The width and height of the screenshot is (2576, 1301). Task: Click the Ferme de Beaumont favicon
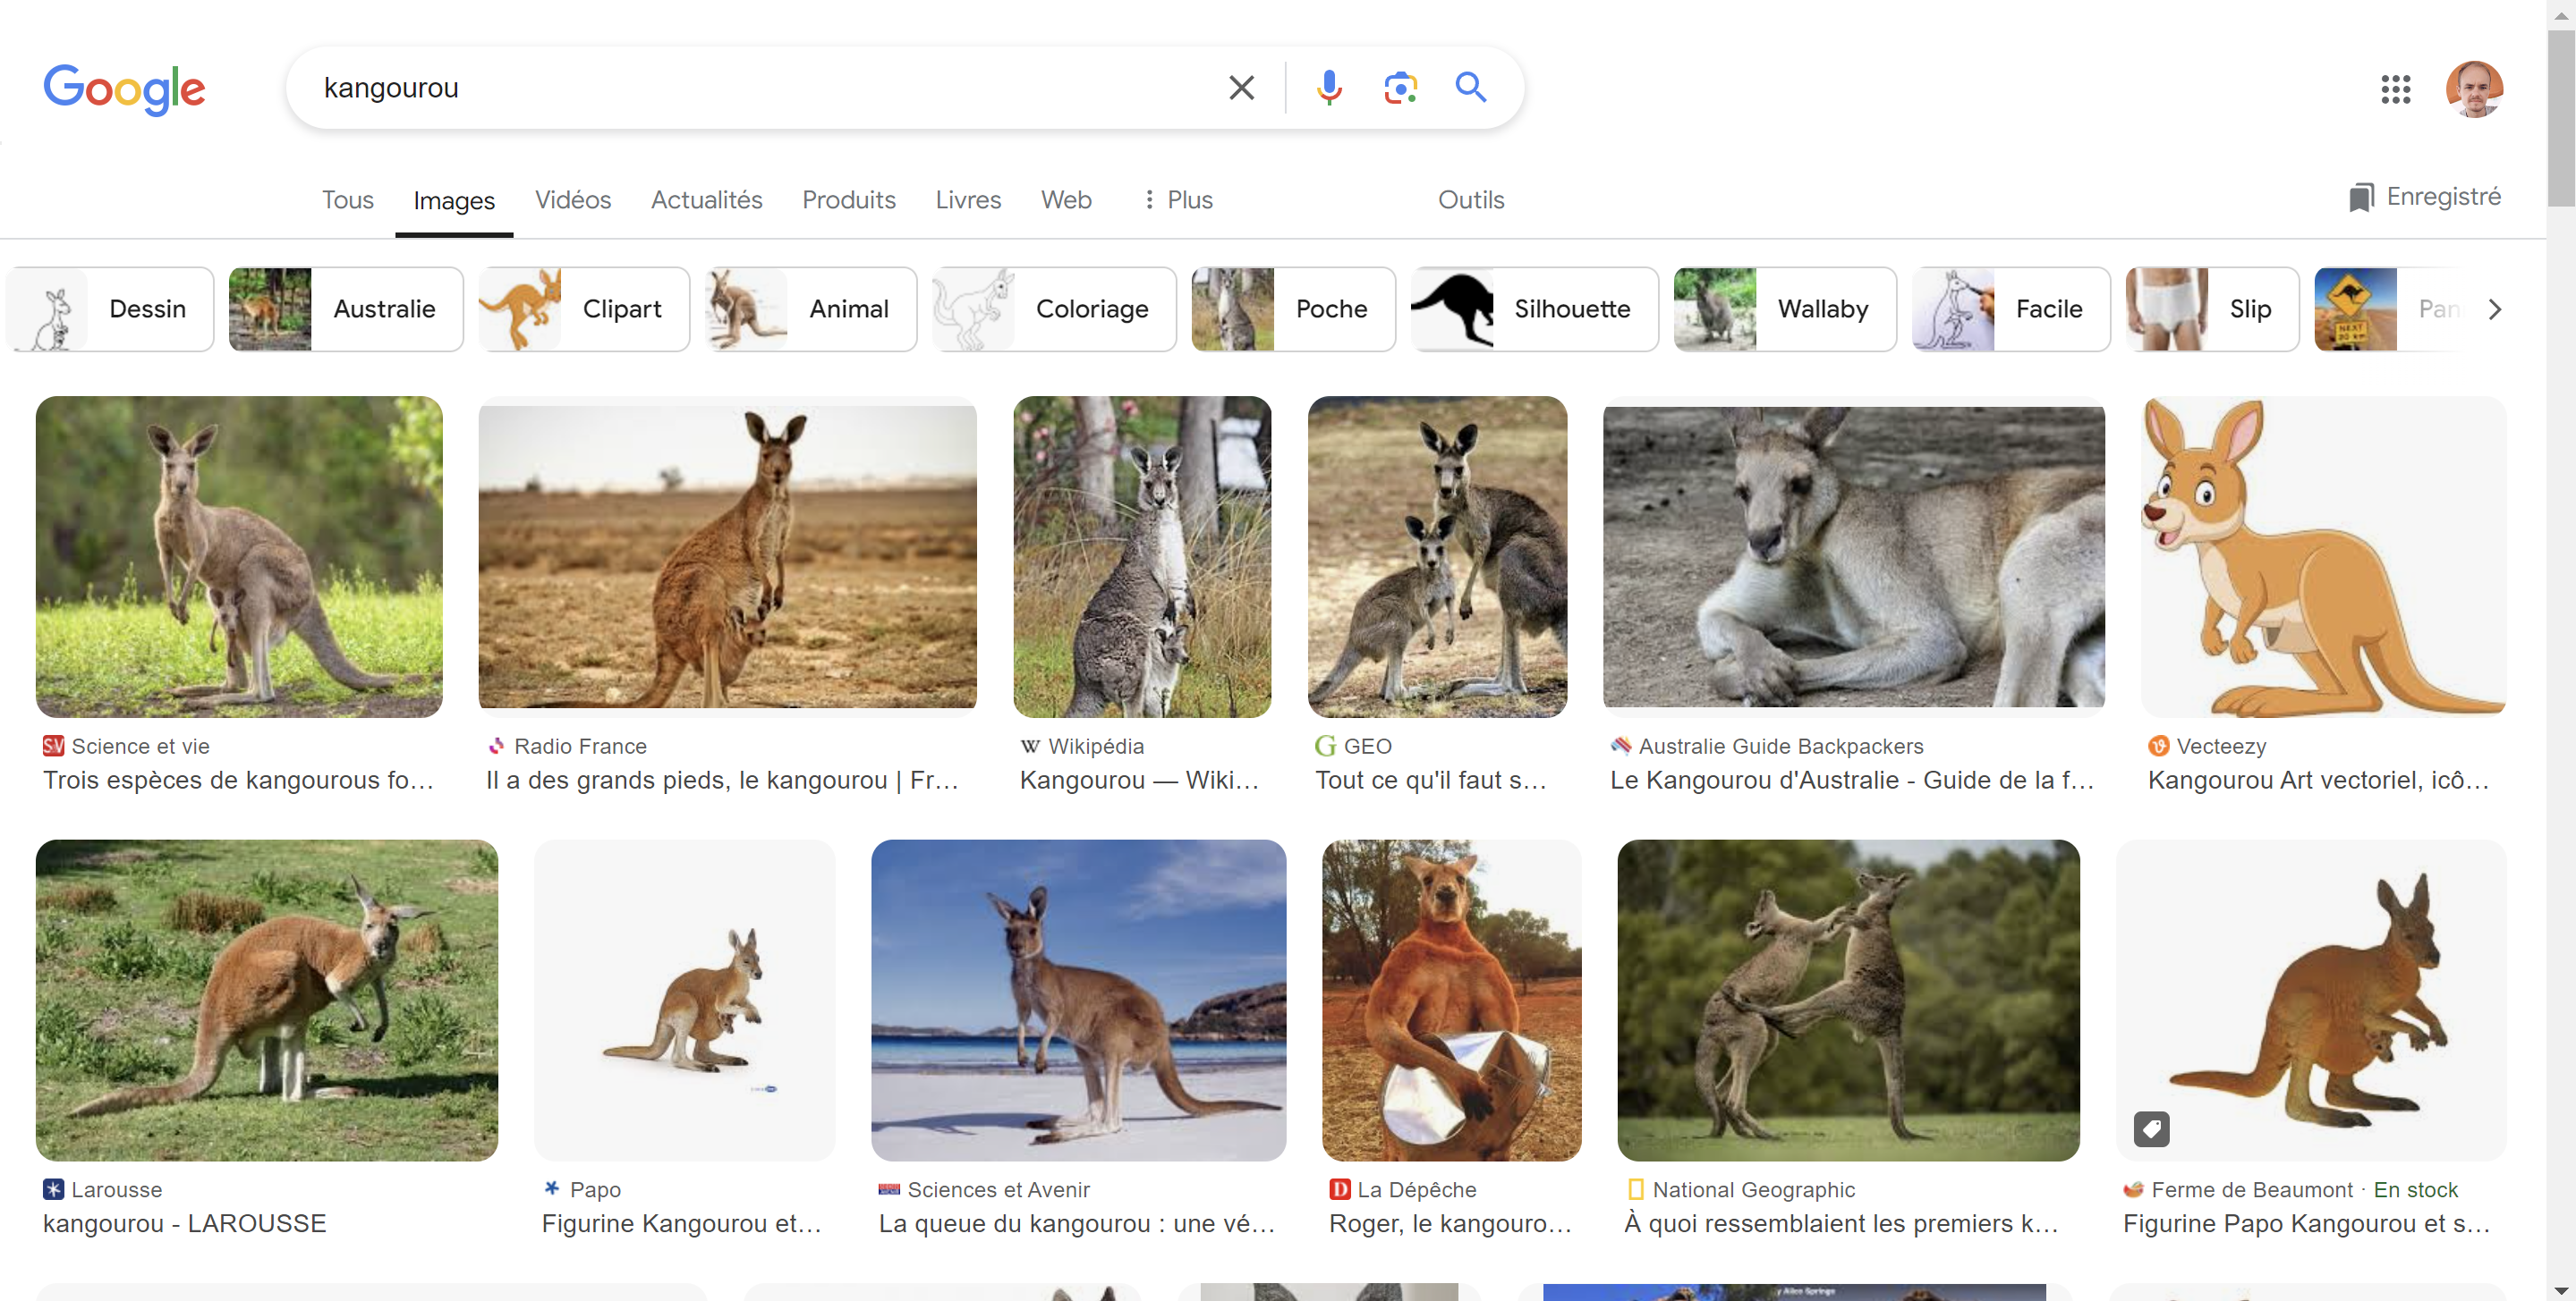click(2133, 1189)
